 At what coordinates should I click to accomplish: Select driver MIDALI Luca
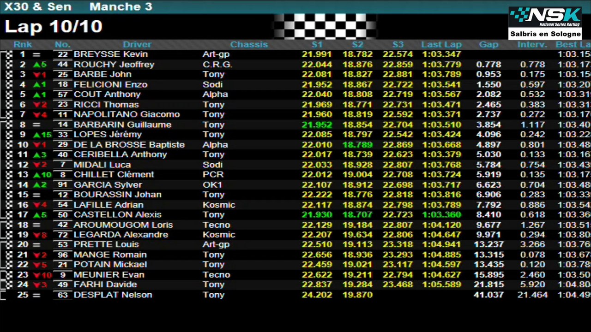(102, 165)
